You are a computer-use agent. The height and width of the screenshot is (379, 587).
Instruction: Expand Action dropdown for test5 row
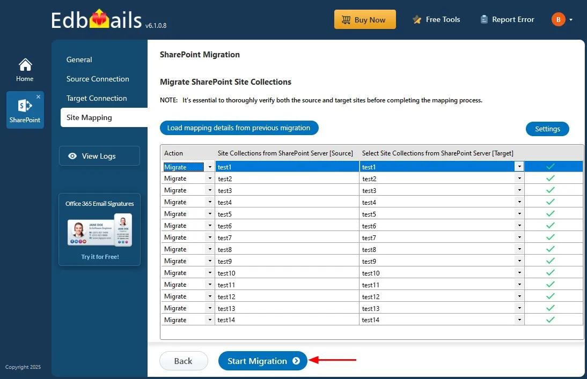pyautogui.click(x=210, y=214)
